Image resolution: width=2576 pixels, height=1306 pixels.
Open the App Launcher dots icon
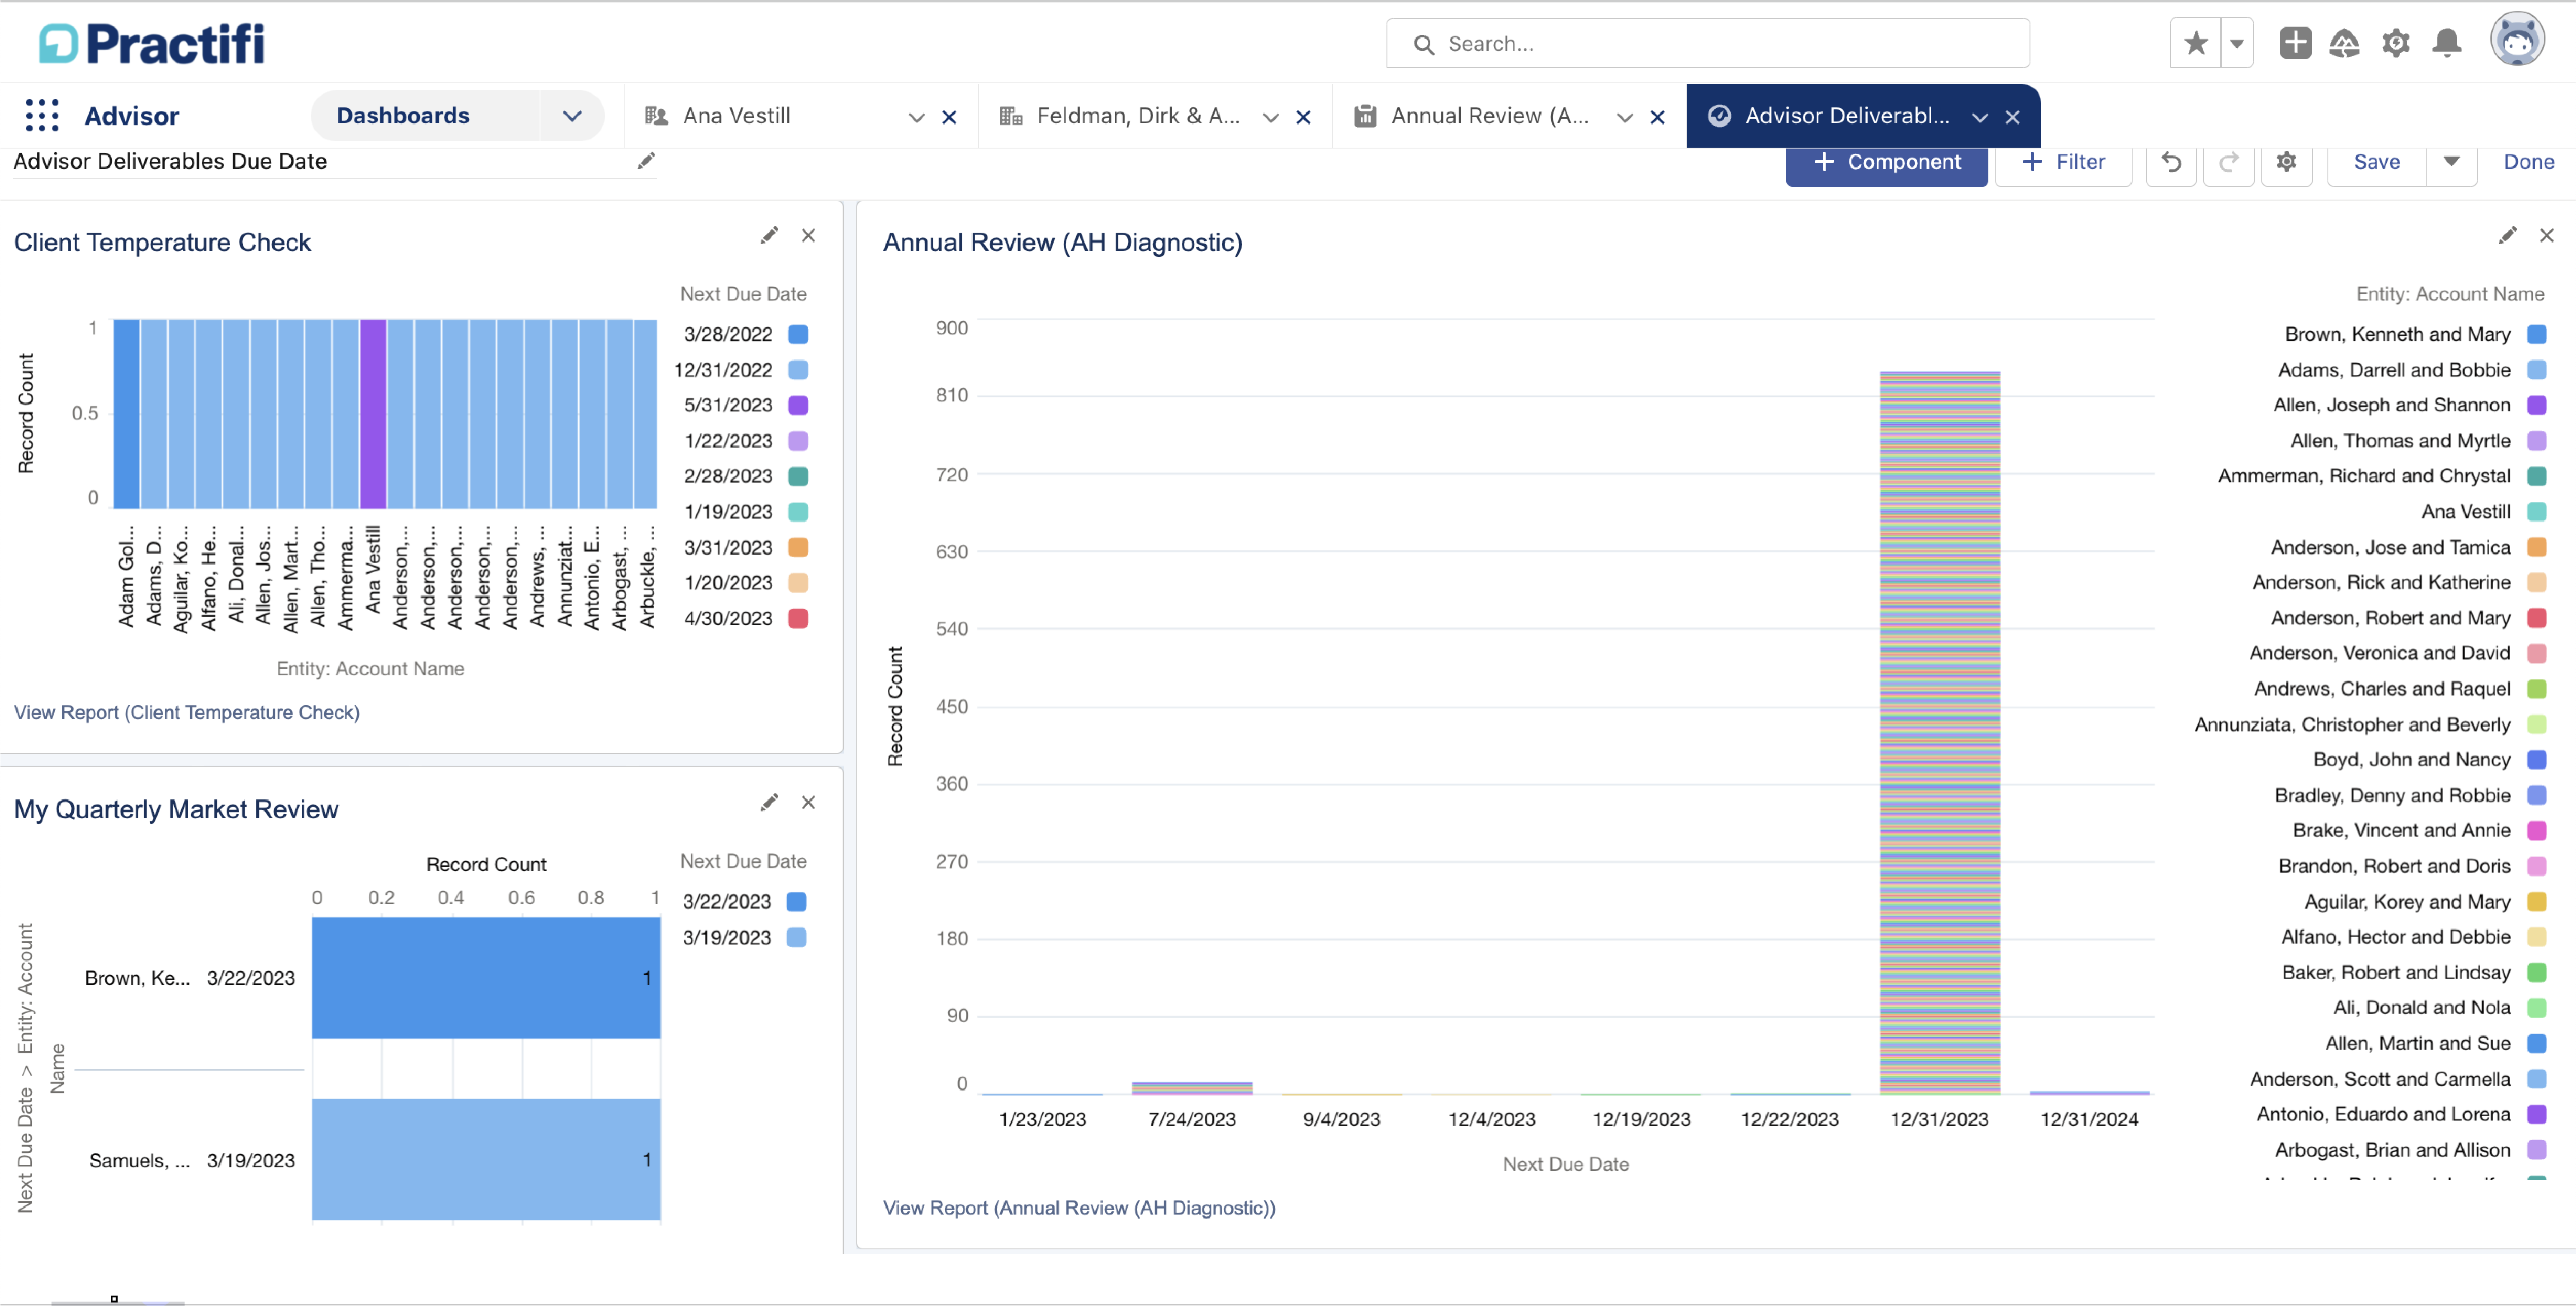42,115
